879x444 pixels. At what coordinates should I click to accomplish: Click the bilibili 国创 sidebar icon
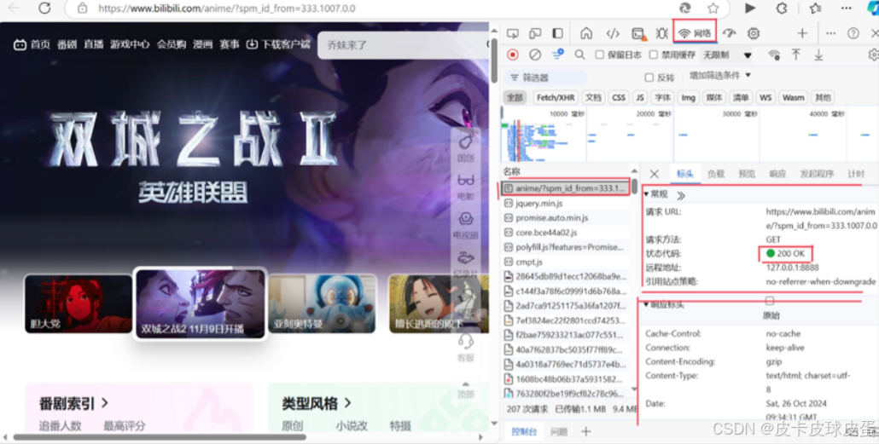[x=466, y=148]
